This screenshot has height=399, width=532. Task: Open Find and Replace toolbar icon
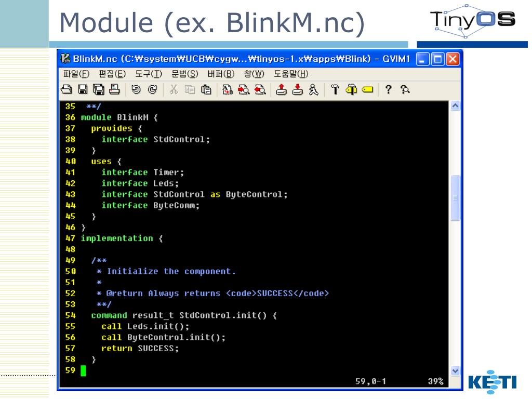(x=228, y=89)
